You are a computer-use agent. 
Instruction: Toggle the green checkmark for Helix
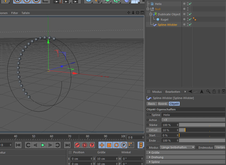point(190,4)
